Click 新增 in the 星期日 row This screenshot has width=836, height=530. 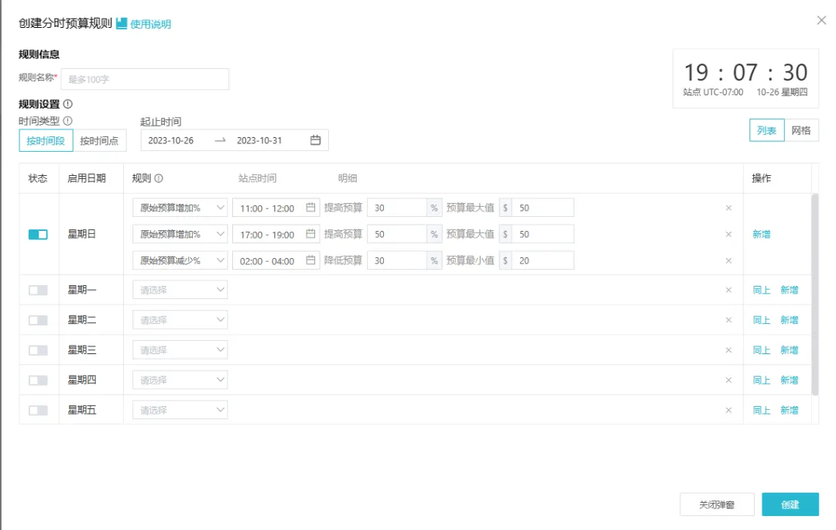tap(762, 234)
